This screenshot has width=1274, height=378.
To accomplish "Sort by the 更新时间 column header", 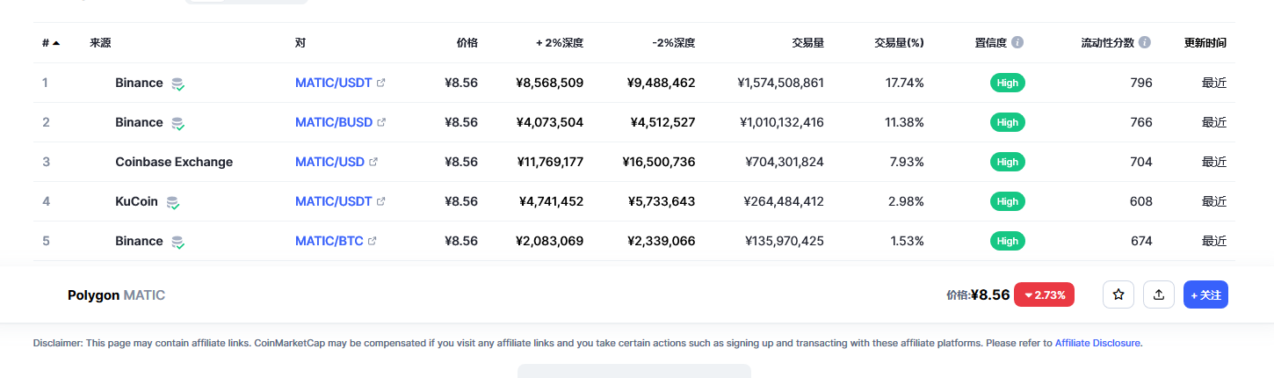I will (x=1205, y=42).
